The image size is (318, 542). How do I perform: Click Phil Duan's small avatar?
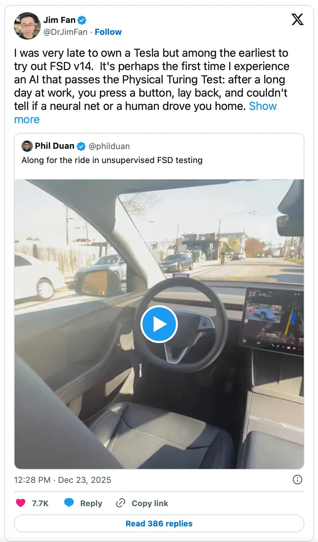[27, 146]
